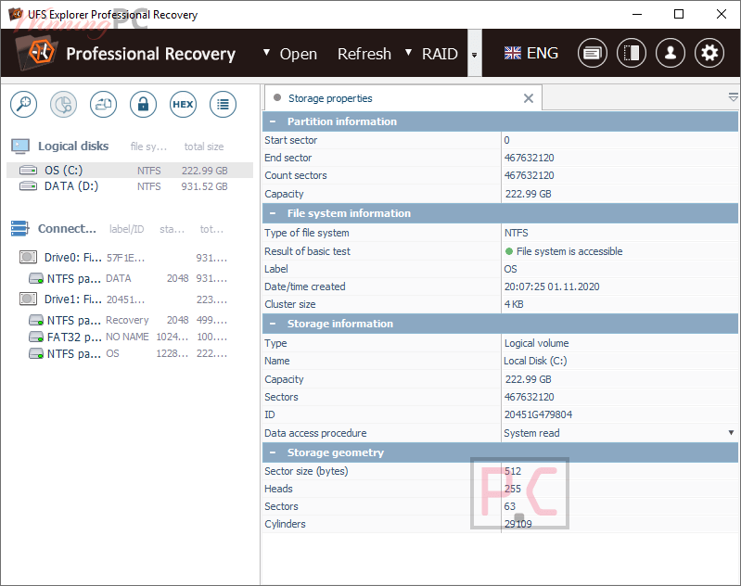
Task: Click the Logical disks monitor icon
Action: [x=20, y=146]
